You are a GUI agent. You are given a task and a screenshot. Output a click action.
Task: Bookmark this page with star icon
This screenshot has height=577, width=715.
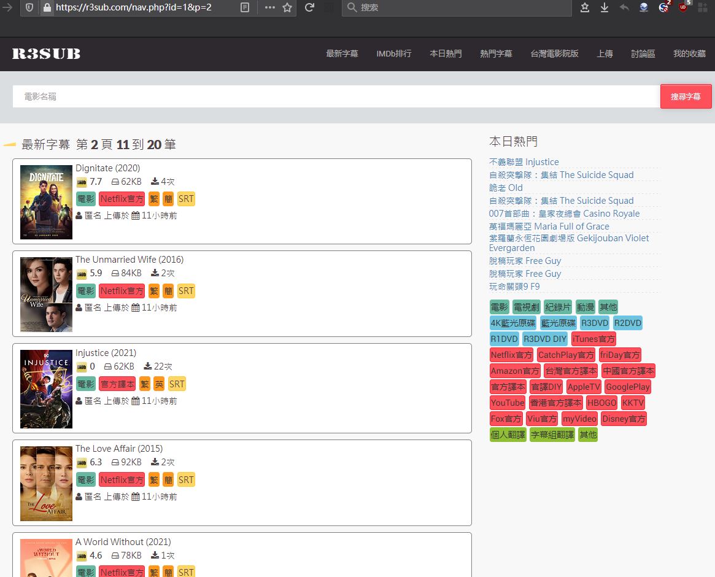(287, 7)
